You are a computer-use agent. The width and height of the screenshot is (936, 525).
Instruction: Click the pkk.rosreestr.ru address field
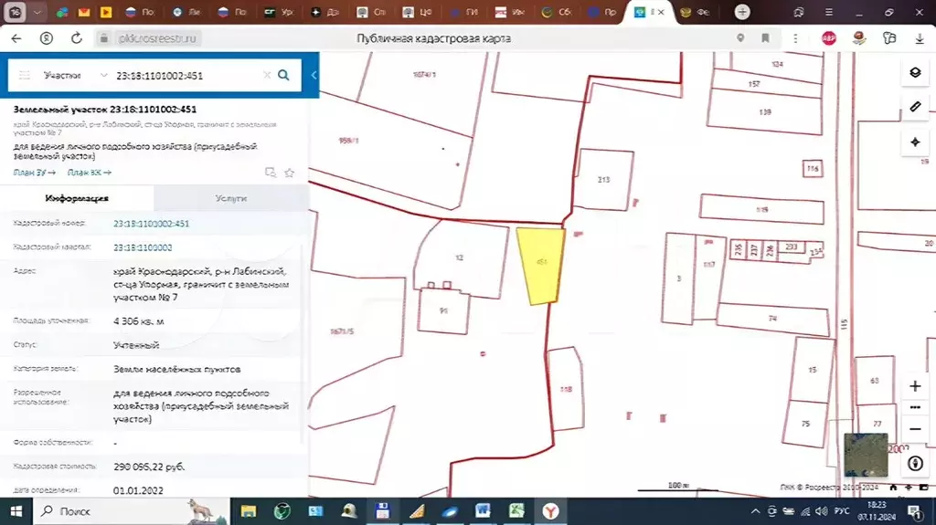coord(157,38)
